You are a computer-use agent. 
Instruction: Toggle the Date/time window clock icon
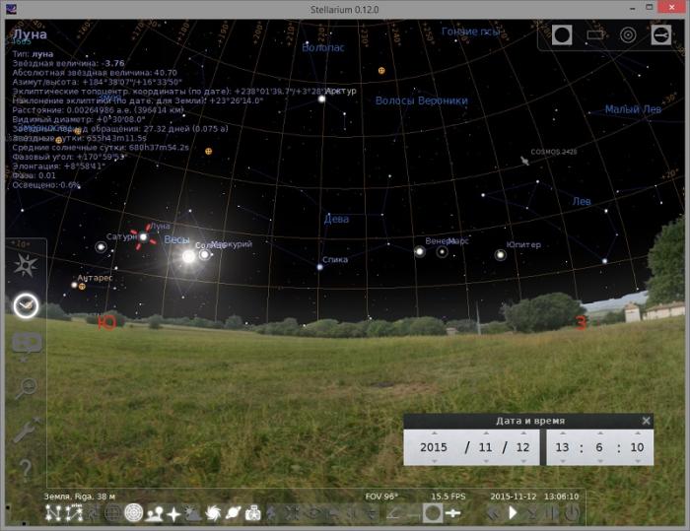(26, 305)
